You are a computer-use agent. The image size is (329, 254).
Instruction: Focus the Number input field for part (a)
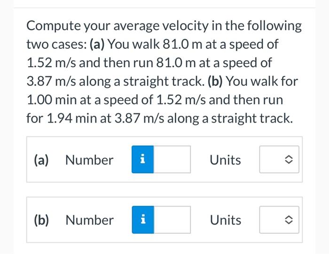172,160
